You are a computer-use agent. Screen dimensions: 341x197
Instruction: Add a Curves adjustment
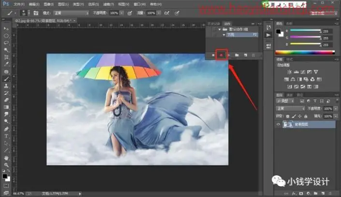pyautogui.click(x=303, y=72)
